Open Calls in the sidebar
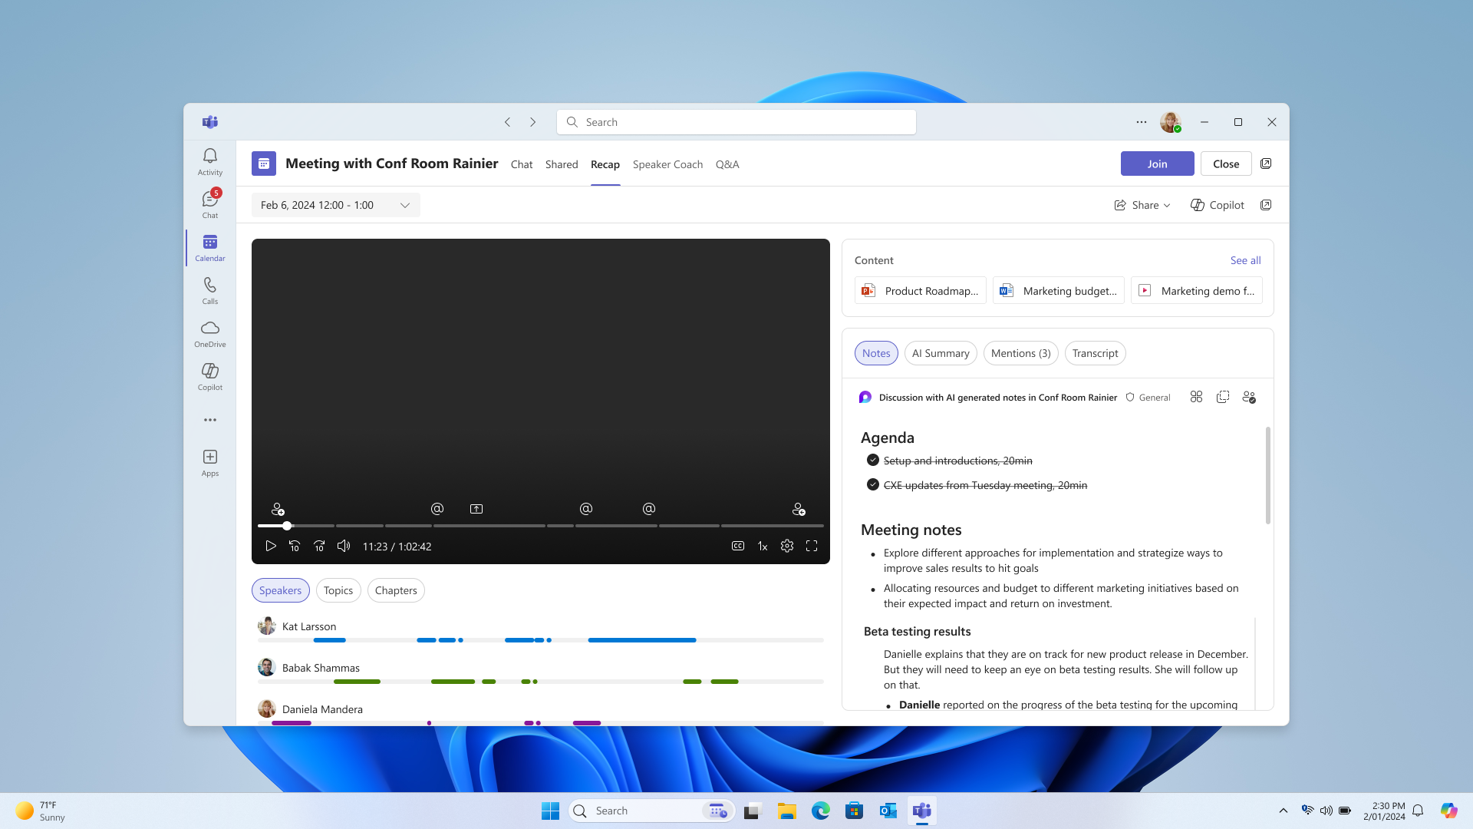This screenshot has width=1473, height=829. point(209,290)
